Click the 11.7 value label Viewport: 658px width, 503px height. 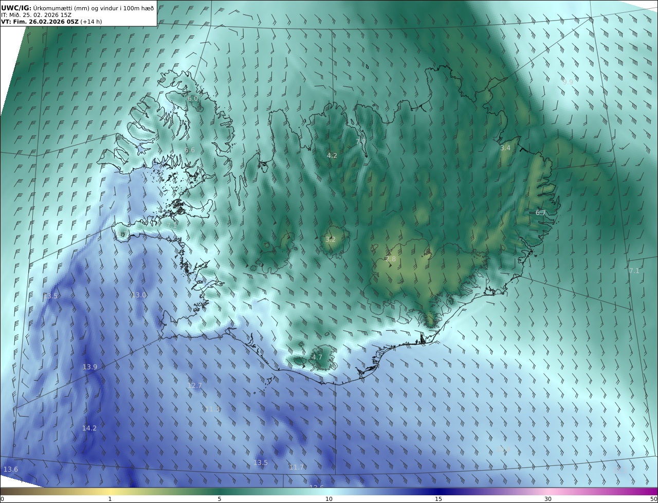[x=297, y=467]
